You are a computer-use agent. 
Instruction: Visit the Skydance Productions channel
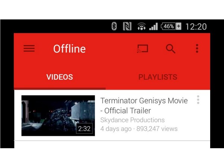click(x=133, y=120)
